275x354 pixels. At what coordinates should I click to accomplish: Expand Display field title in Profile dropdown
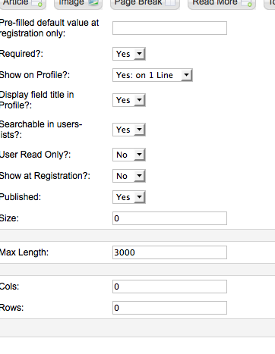(x=129, y=100)
